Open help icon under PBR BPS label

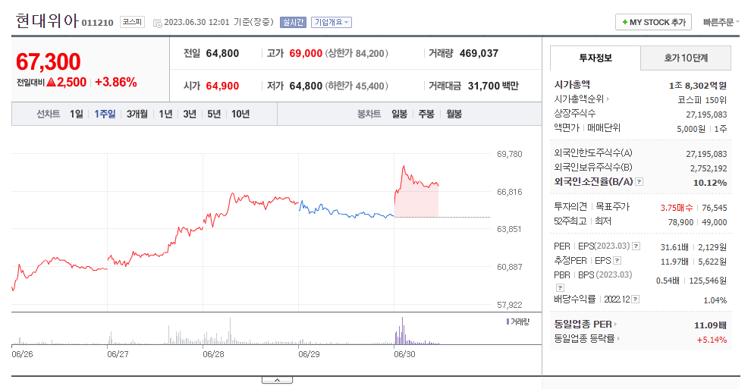tap(560, 287)
